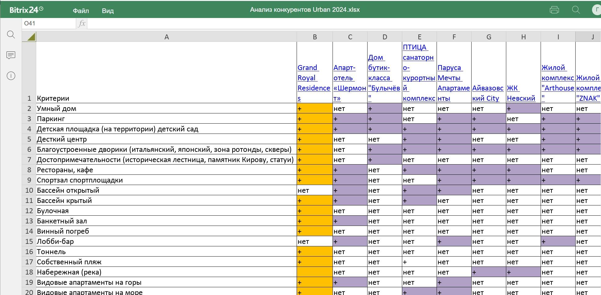Select "нет" in column B of Бассейн открытый row

pyautogui.click(x=315, y=190)
